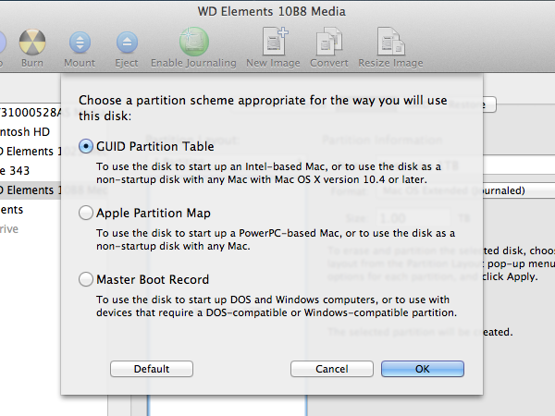Cancel the partition scheme dialog

[x=331, y=369]
